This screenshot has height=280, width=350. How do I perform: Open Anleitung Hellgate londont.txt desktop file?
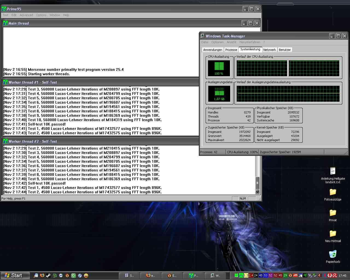[x=333, y=175]
